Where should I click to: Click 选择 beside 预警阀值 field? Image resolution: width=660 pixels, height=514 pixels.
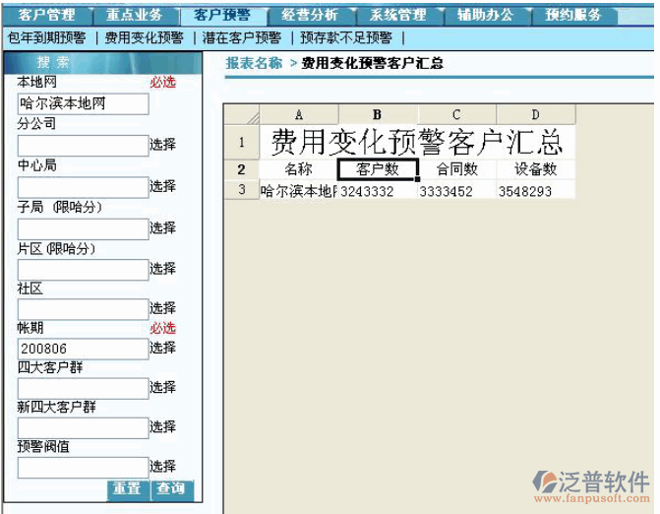(162, 467)
